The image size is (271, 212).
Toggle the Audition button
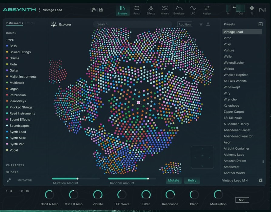click(184, 25)
